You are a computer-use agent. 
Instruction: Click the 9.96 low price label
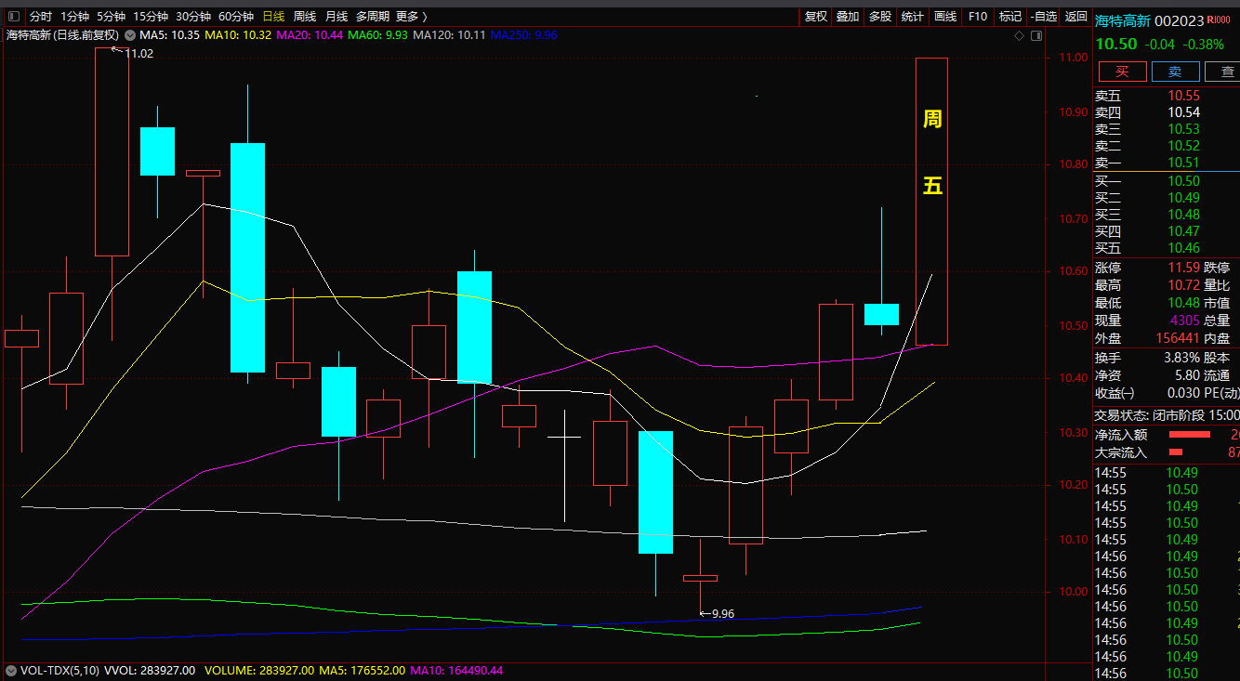(x=722, y=614)
